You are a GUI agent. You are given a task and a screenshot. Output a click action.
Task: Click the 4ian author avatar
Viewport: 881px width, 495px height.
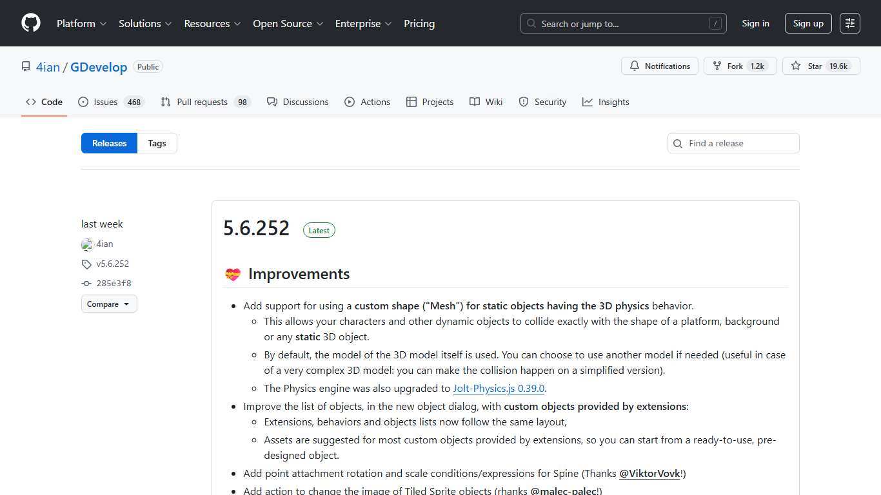(87, 244)
